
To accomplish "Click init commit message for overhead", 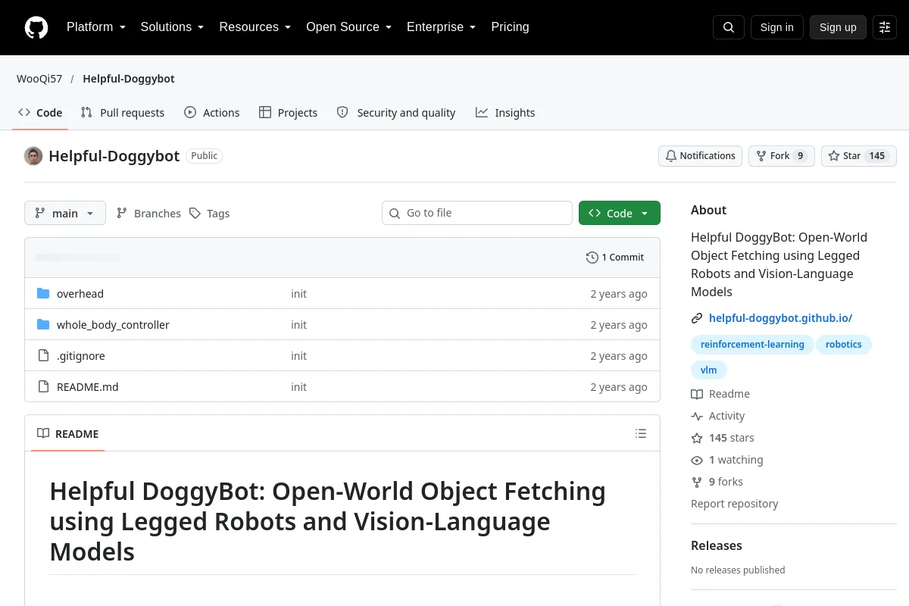I will (x=299, y=294).
